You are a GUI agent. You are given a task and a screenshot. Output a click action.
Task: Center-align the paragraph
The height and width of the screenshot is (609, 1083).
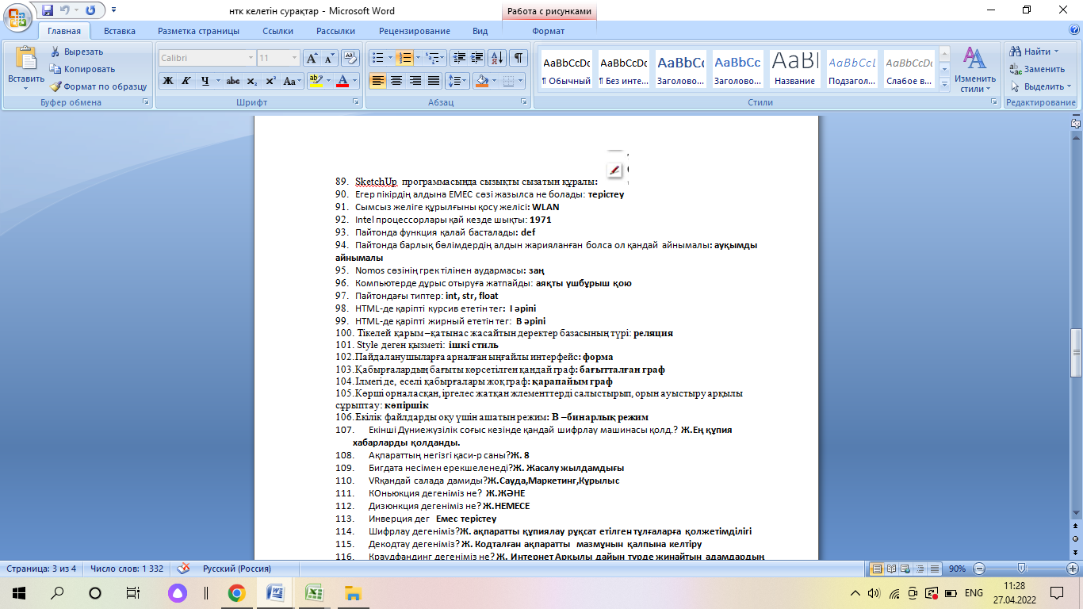click(x=396, y=81)
